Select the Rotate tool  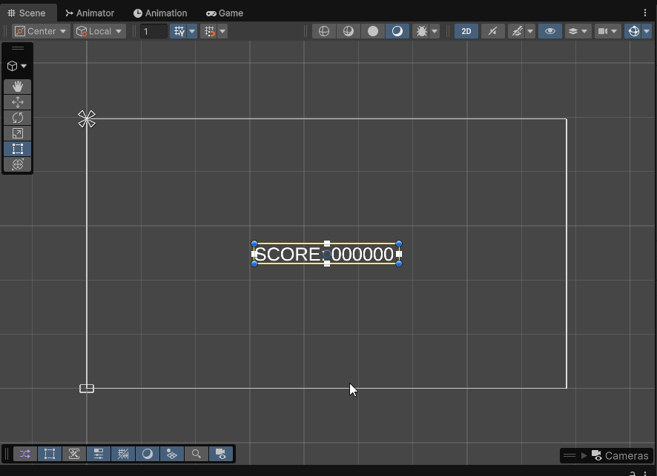tap(17, 118)
